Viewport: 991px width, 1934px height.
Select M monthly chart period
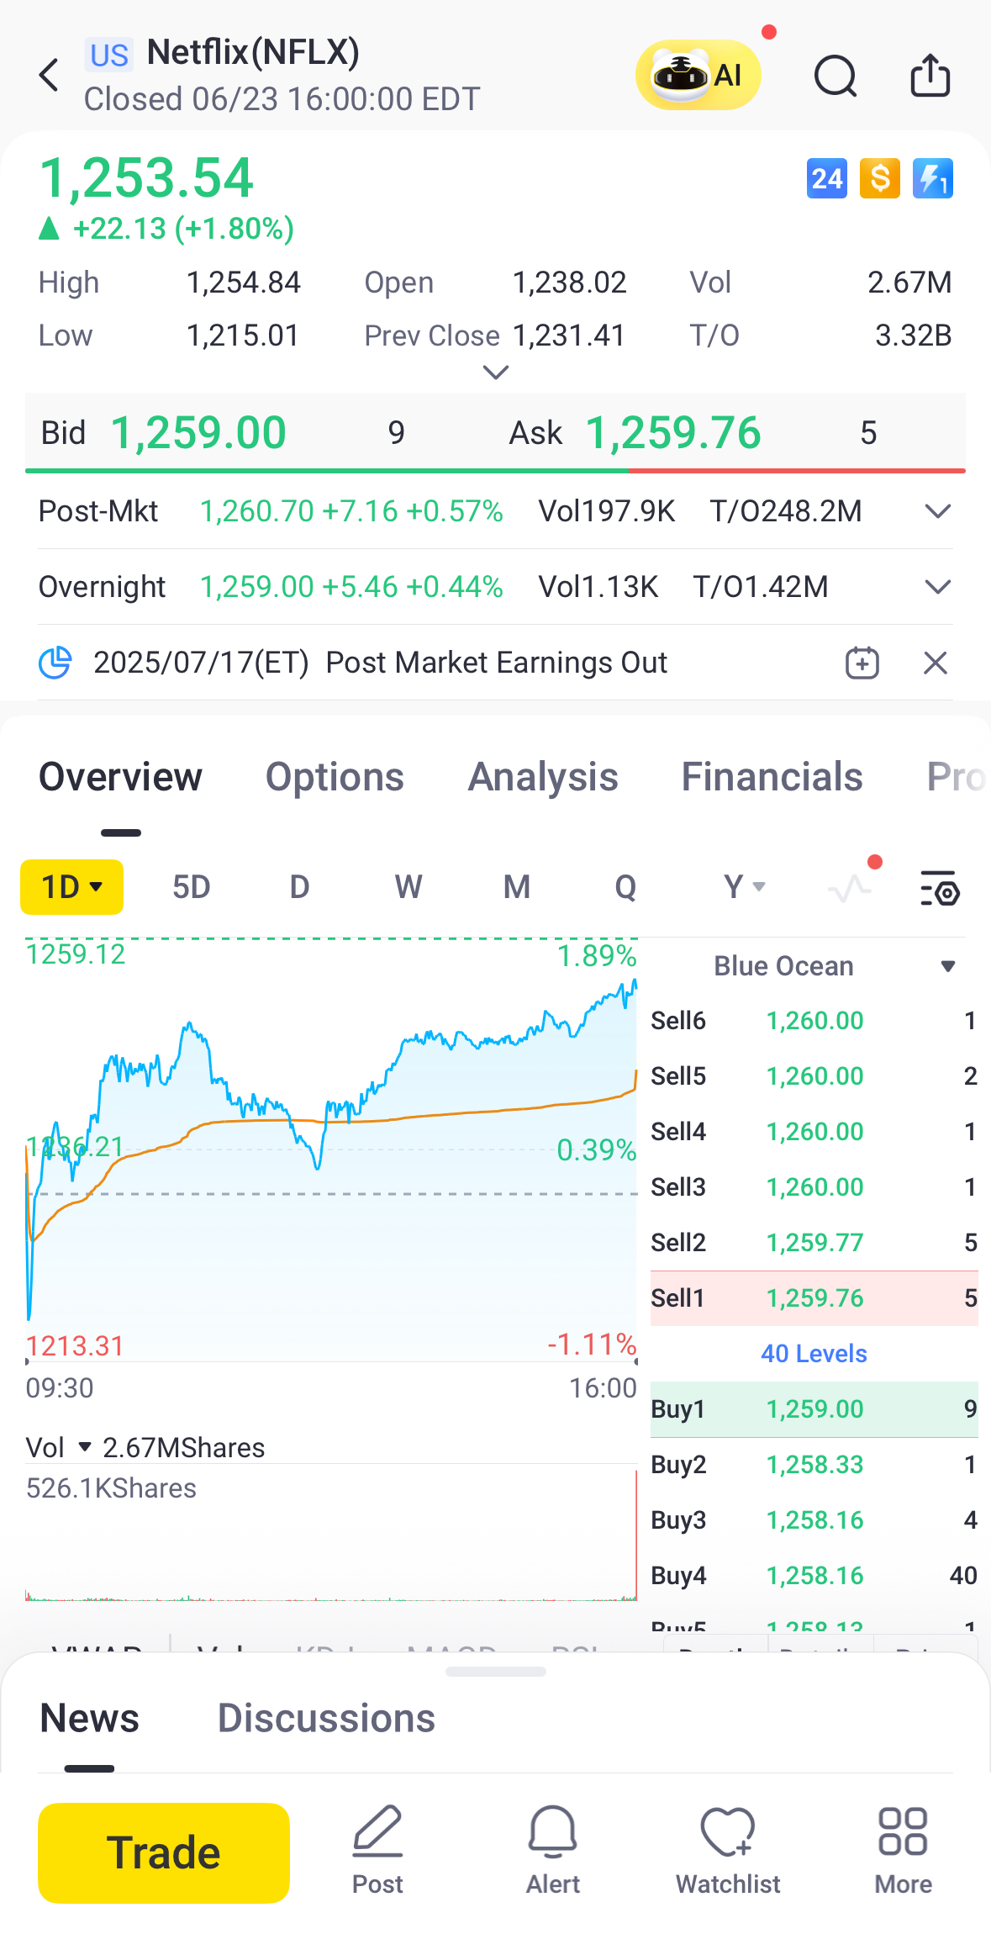517,887
